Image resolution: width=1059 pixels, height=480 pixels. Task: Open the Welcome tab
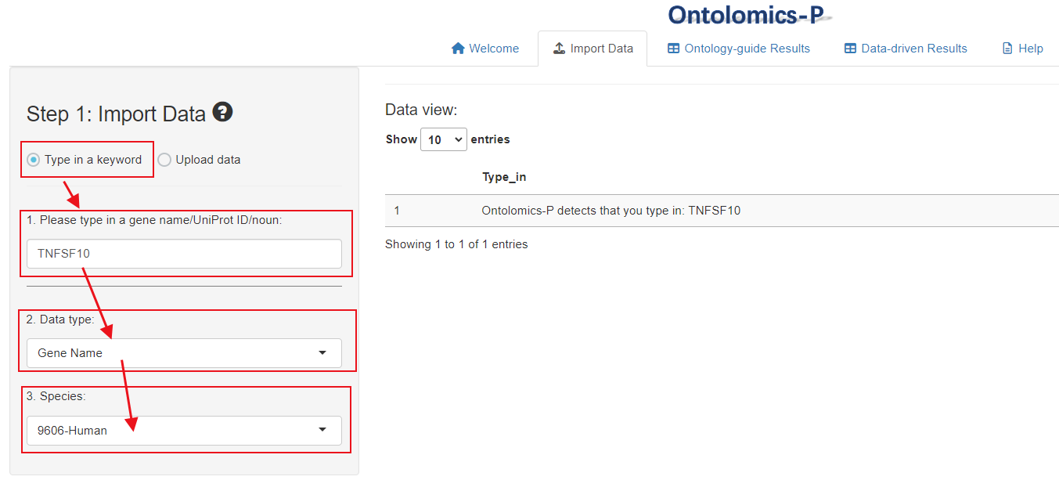click(x=485, y=49)
